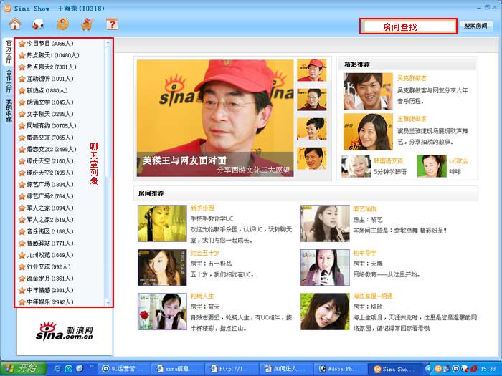Switch to the 我的收藏 side tab

9,110
